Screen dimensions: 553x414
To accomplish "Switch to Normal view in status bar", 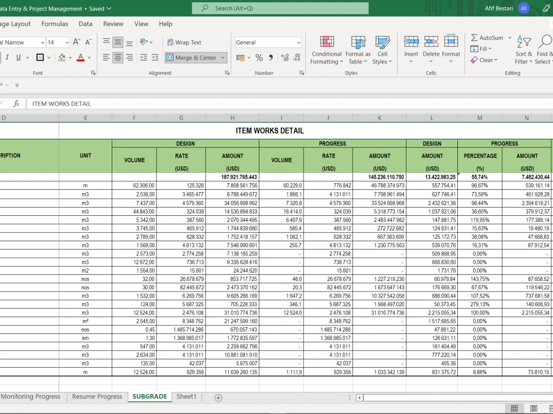I will pyautogui.click(x=514, y=408).
